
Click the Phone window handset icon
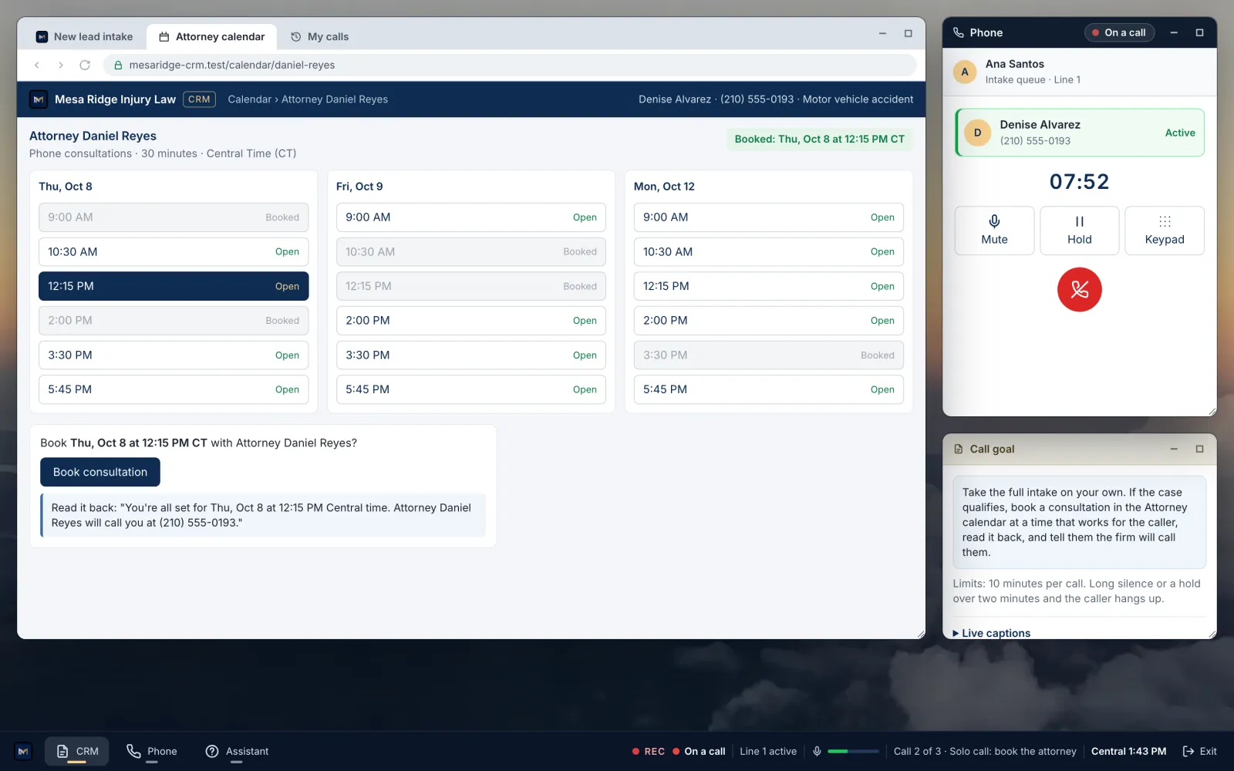click(959, 32)
